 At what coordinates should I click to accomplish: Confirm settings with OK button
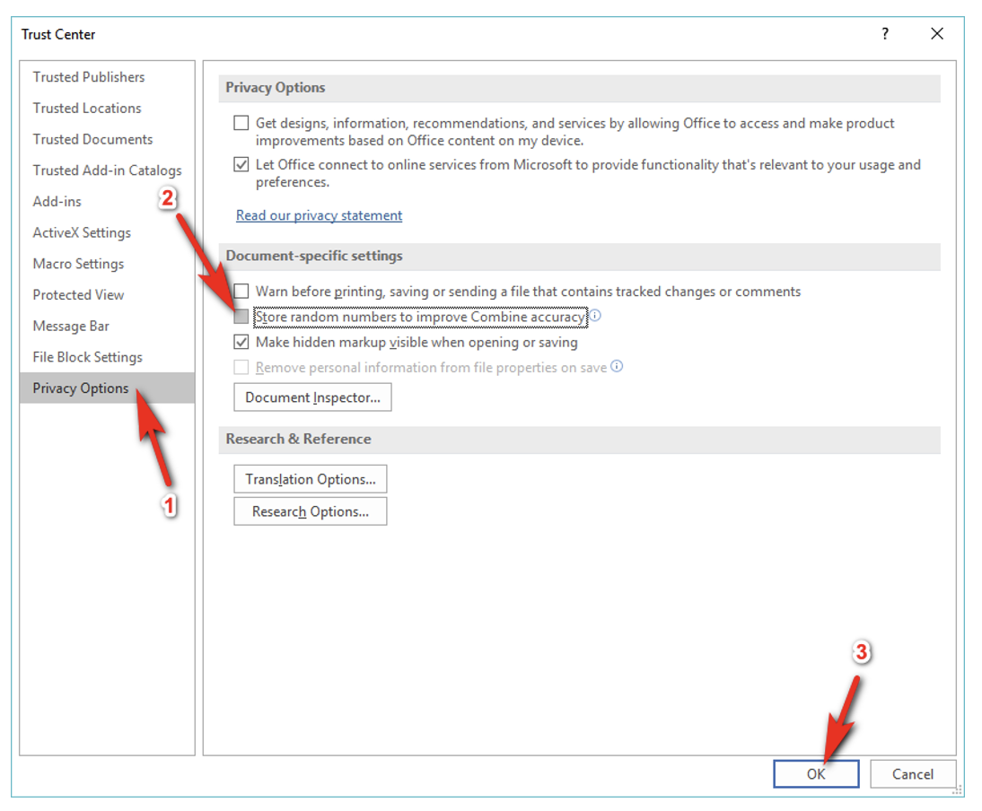815,774
